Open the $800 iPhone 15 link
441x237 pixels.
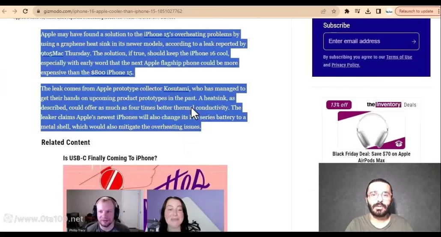click(112, 72)
